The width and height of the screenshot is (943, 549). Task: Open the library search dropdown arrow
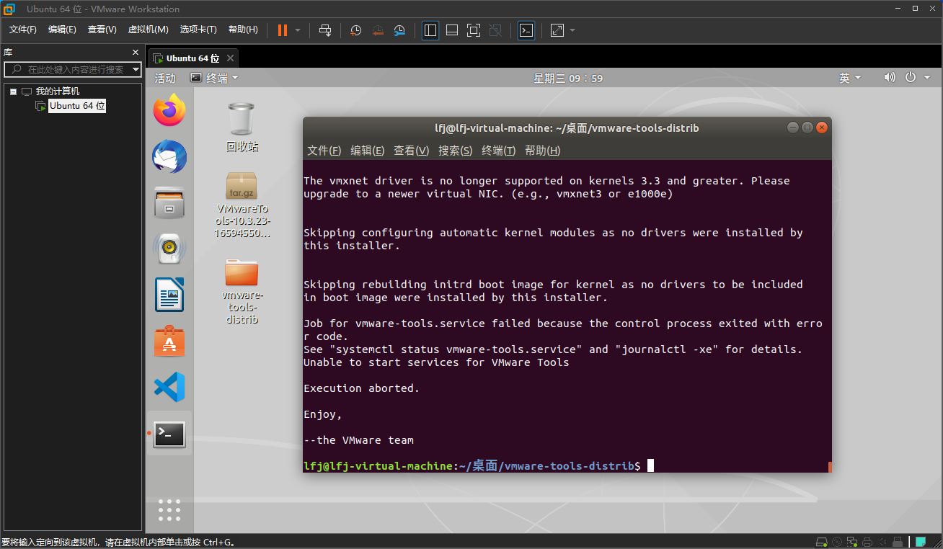136,69
